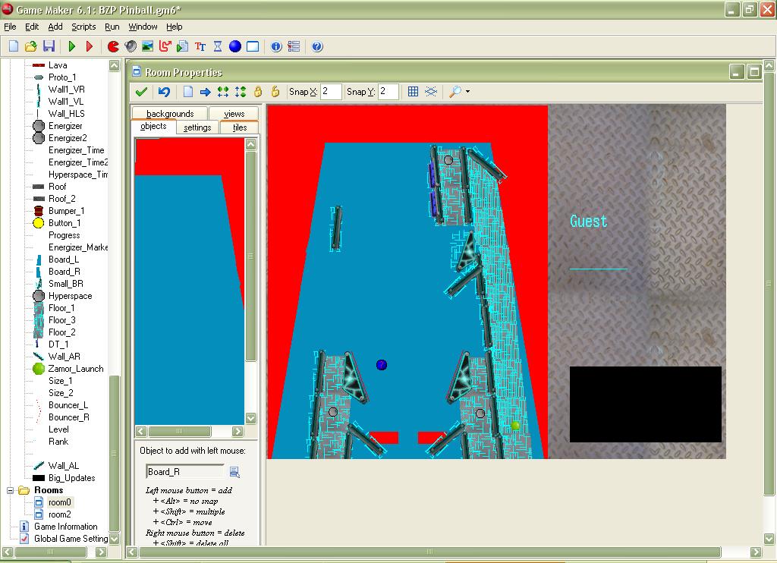777x563 pixels.
Task: Create a room with blue rectangle icon
Action: click(253, 46)
